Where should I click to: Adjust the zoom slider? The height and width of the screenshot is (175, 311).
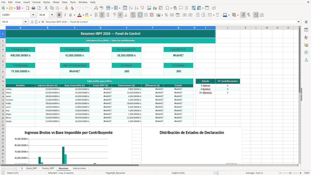pyautogui.click(x=290, y=173)
